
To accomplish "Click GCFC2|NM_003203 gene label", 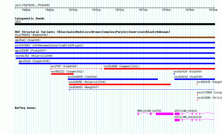I will pyautogui.click(x=186, y=111).
